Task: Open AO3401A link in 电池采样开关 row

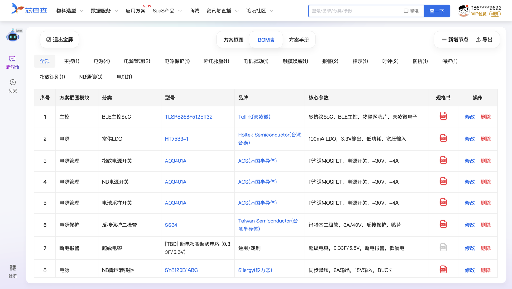Action: pos(176,203)
